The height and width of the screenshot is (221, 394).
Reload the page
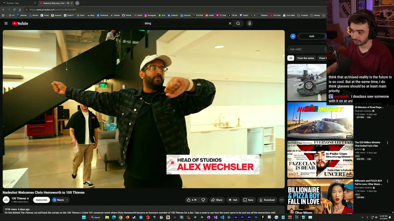pyautogui.click(x=14, y=10)
